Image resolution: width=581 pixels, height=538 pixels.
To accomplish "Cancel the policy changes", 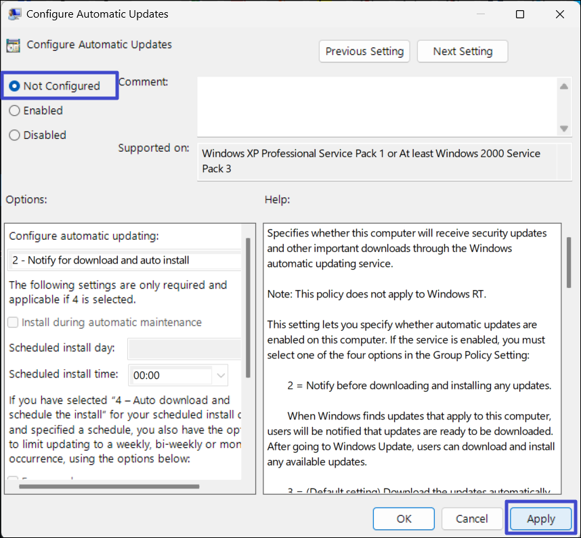I will click(472, 519).
